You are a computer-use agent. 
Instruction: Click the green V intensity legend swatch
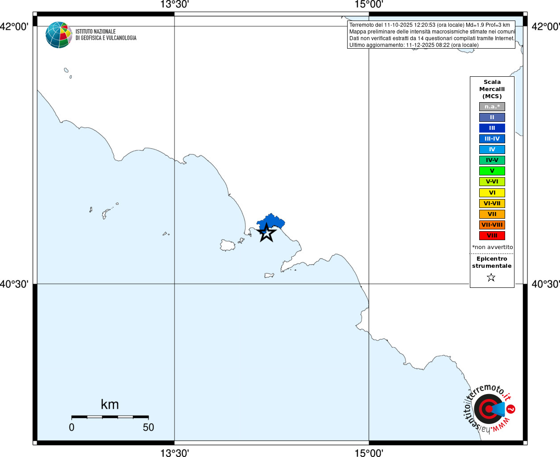click(492, 171)
